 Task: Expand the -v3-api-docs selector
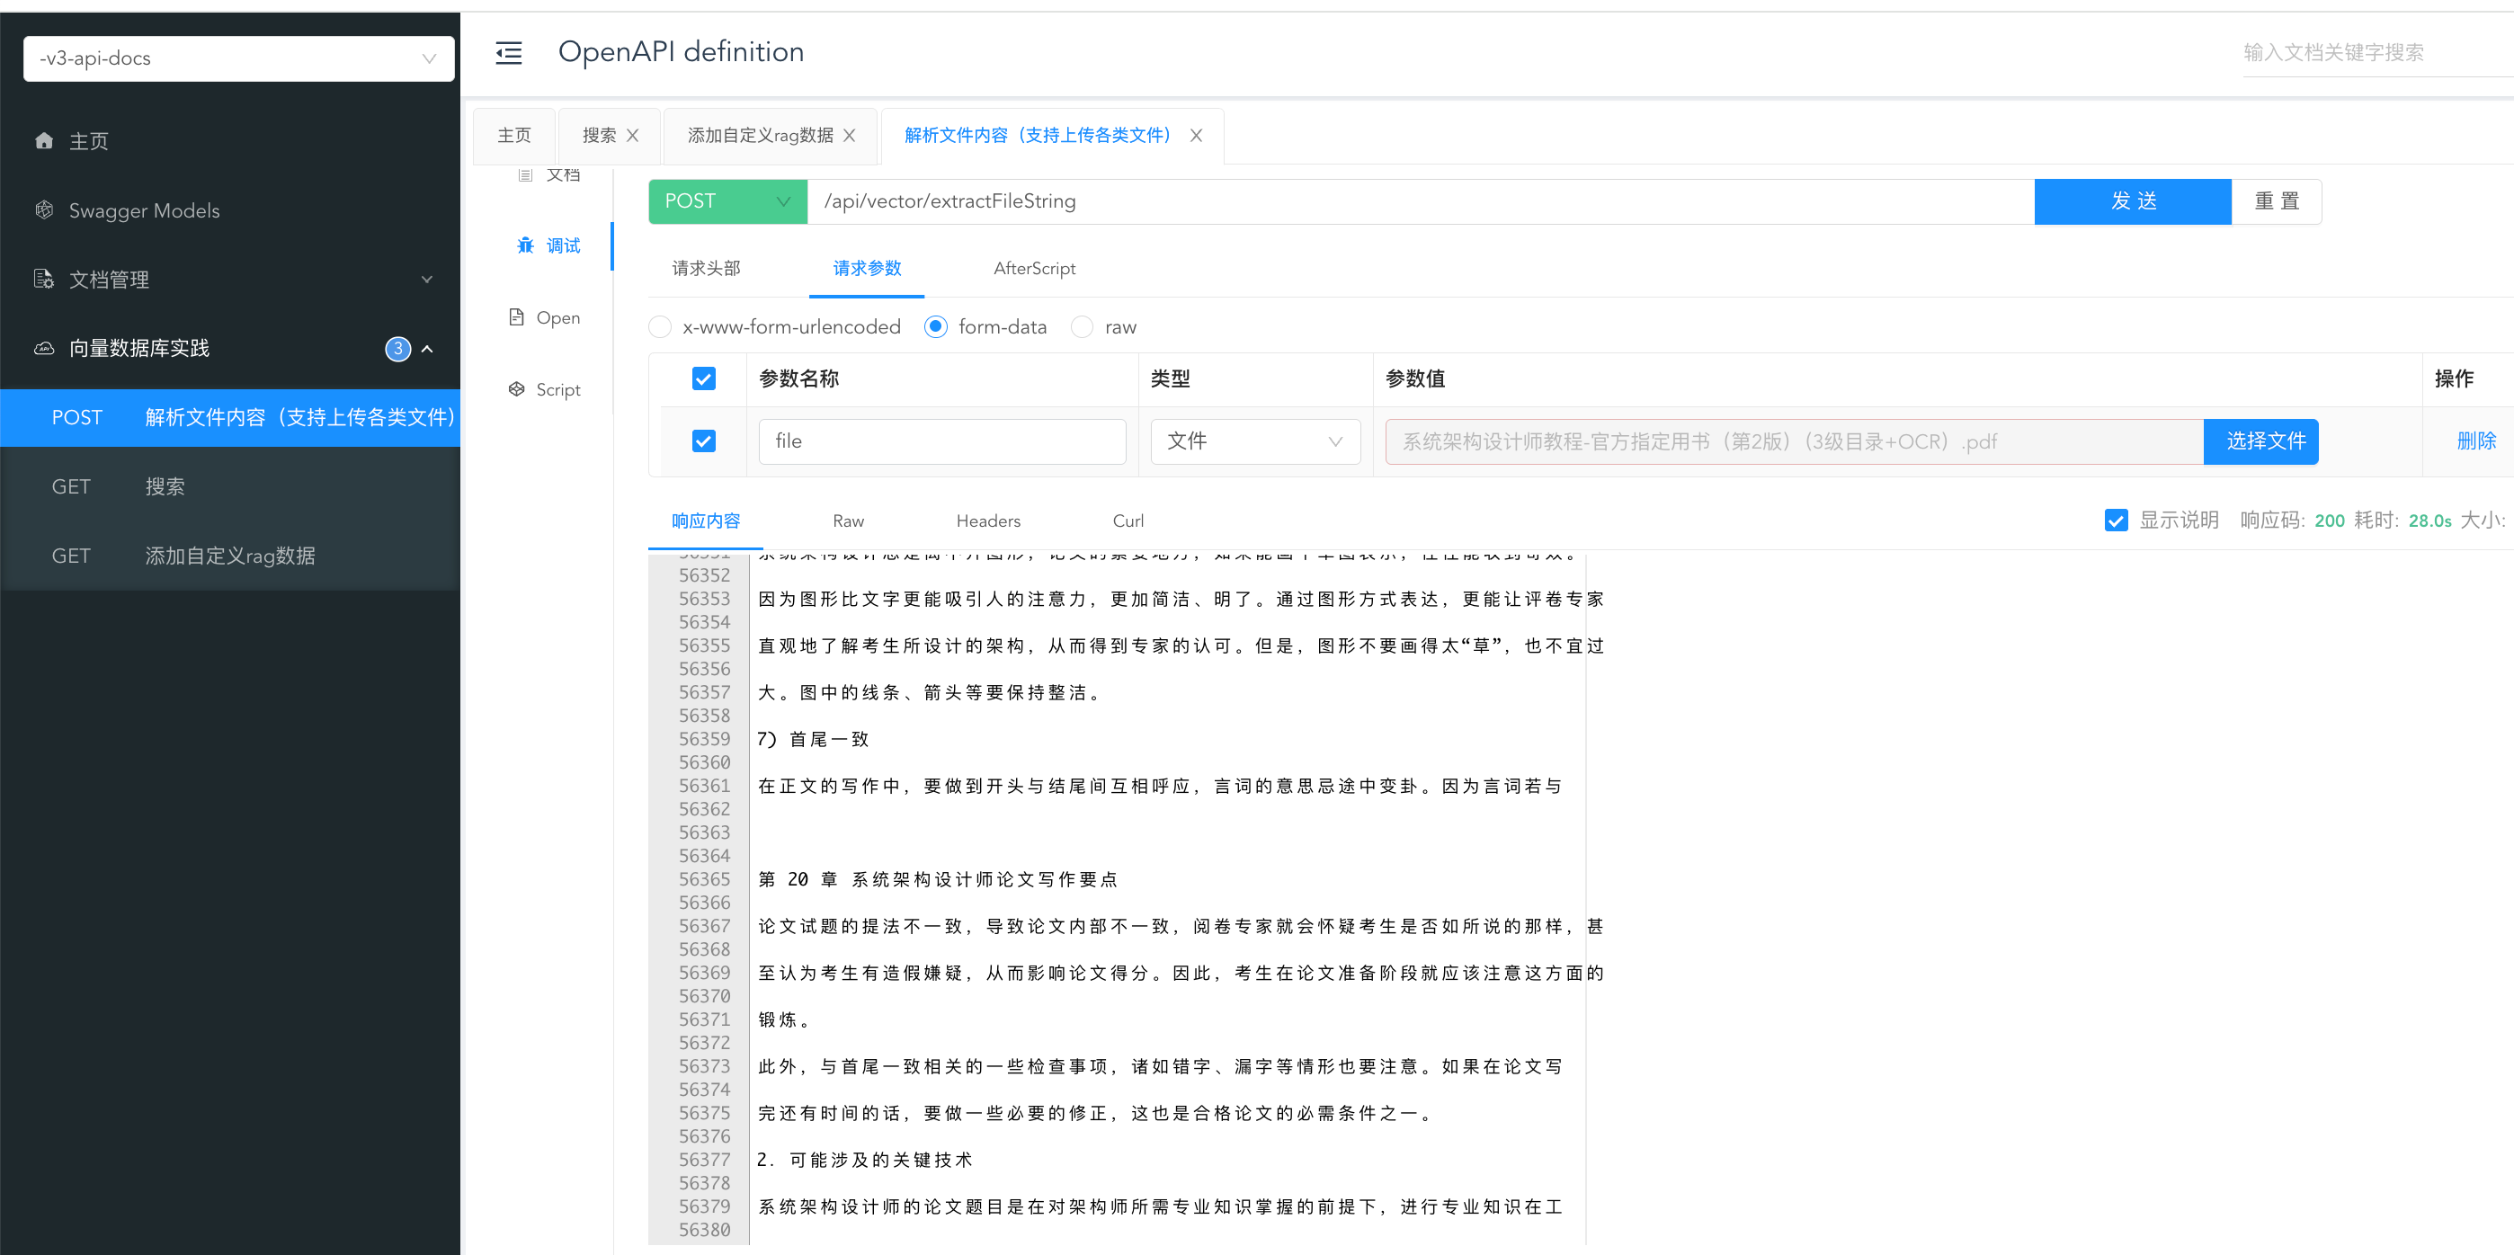(238, 58)
